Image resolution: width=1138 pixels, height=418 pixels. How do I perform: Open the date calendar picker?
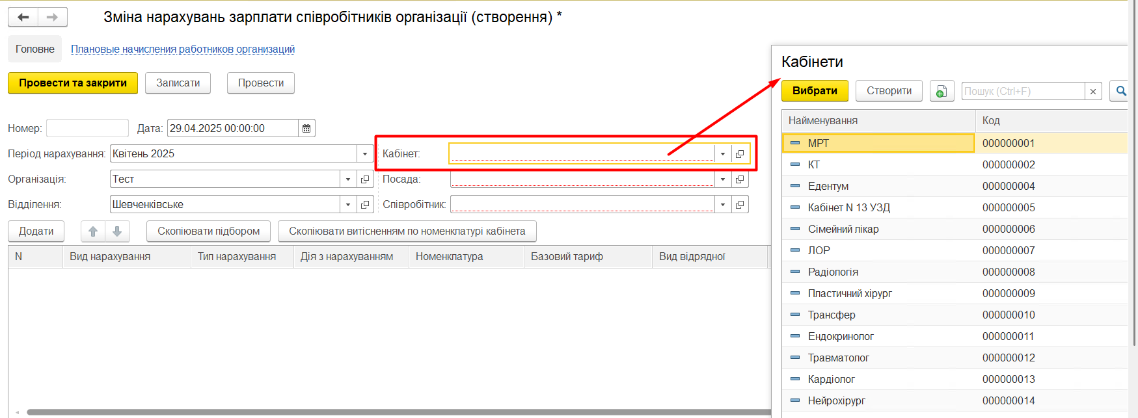click(306, 129)
